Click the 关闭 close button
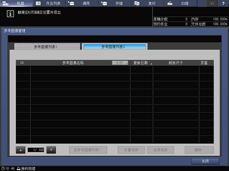Image resolution: width=229 pixels, height=171 pixels. click(x=205, y=161)
